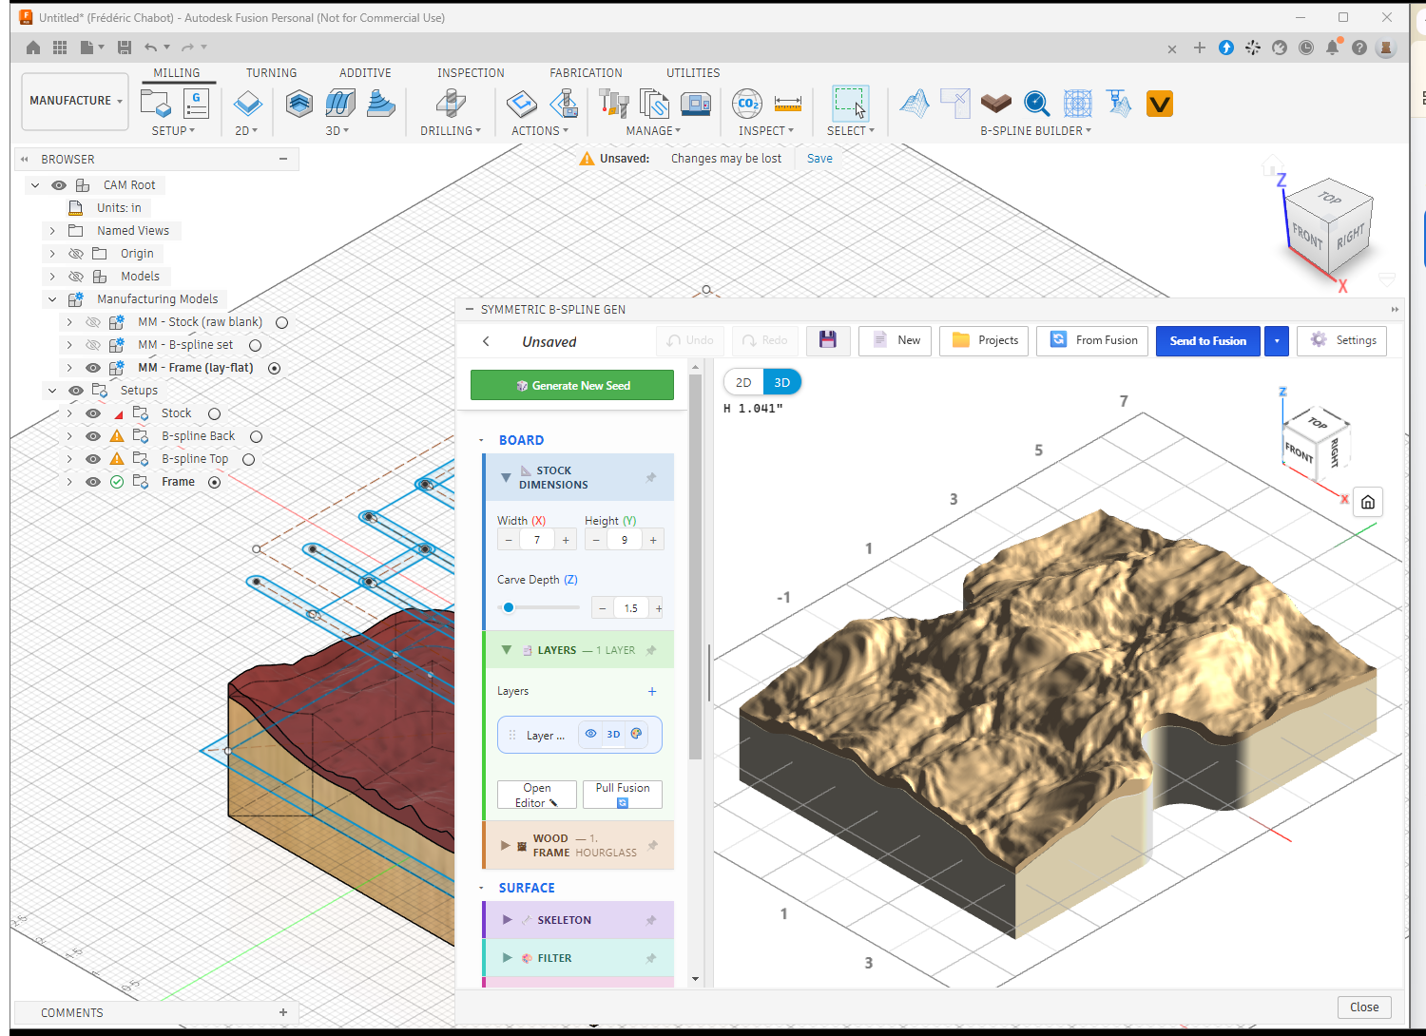Viewport: 1426px width, 1036px height.
Task: Click the Carve Depth slider handle
Action: (509, 607)
